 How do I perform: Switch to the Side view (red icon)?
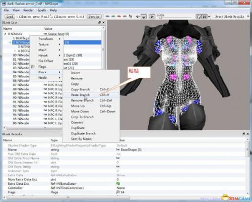pos(119,16)
